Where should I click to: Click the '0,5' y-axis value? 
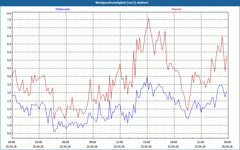[9, 133]
